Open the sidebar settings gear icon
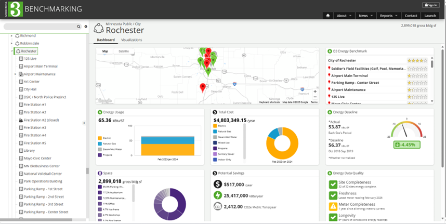 (86, 26)
